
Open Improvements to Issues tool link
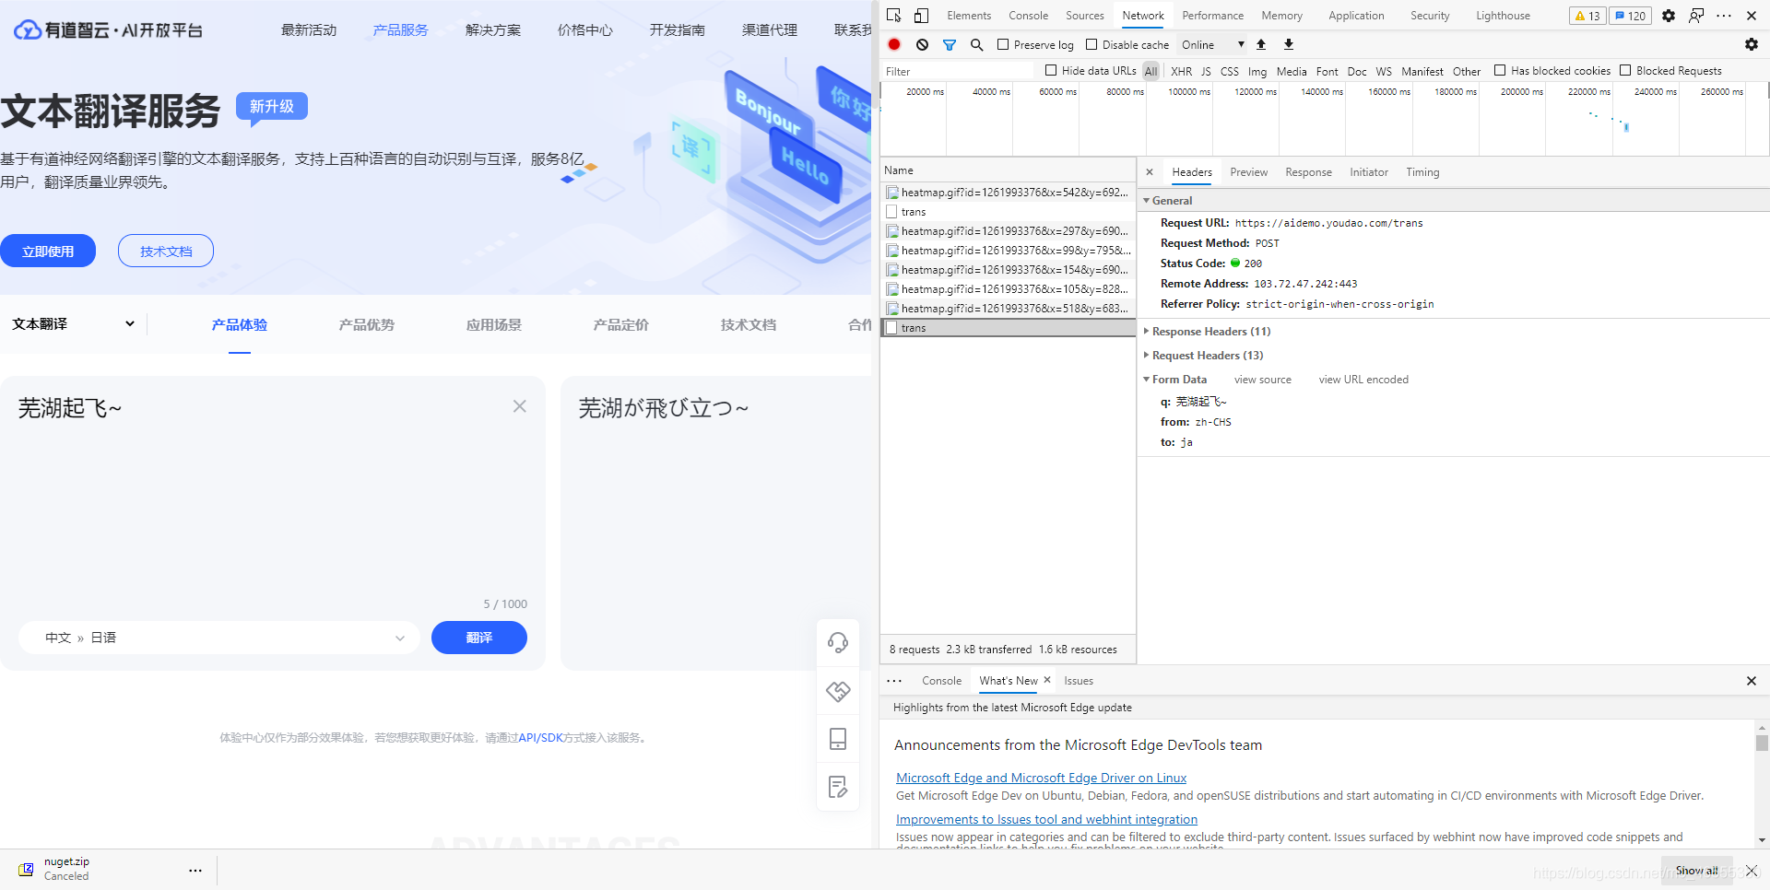1046,819
